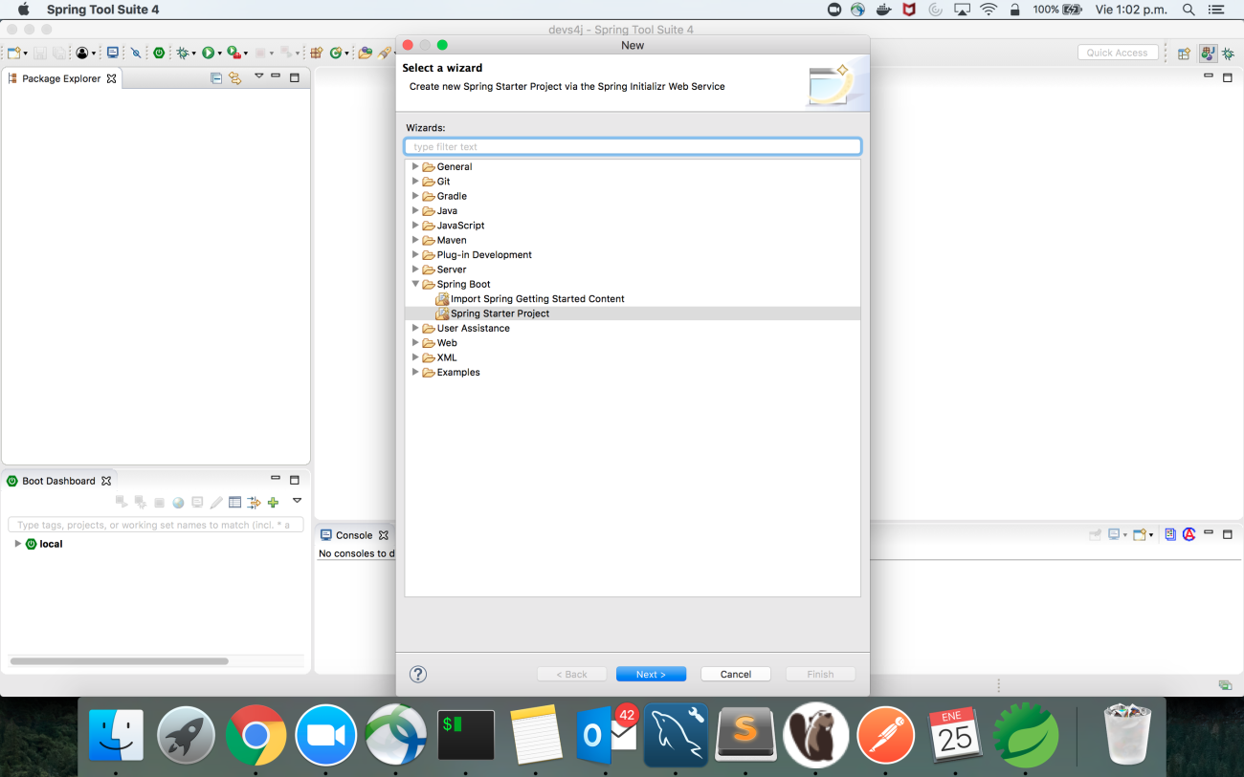
Task: Switch to the Console tab
Action: click(353, 535)
